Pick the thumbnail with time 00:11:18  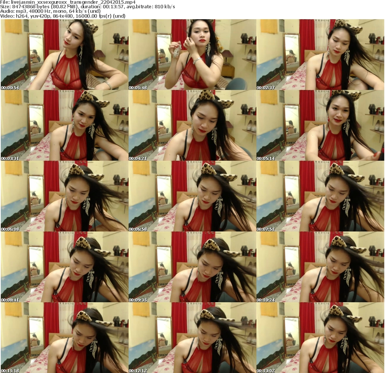64,338
